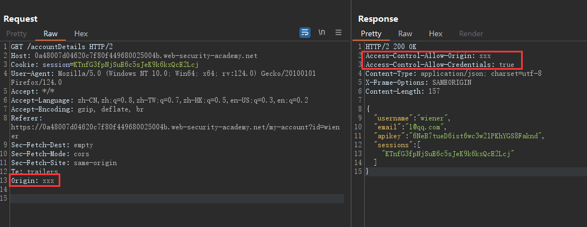This screenshot has height=227, width=587.
Task: Show the Response Render tab
Action: tap(471, 34)
